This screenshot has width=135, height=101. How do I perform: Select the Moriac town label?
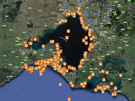(x=8, y=58)
